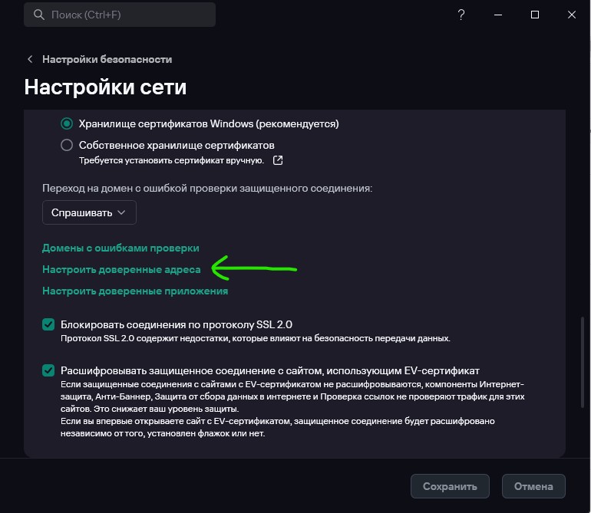The width and height of the screenshot is (591, 513).
Task: Select Windows certificate store radio option
Action: [67, 123]
